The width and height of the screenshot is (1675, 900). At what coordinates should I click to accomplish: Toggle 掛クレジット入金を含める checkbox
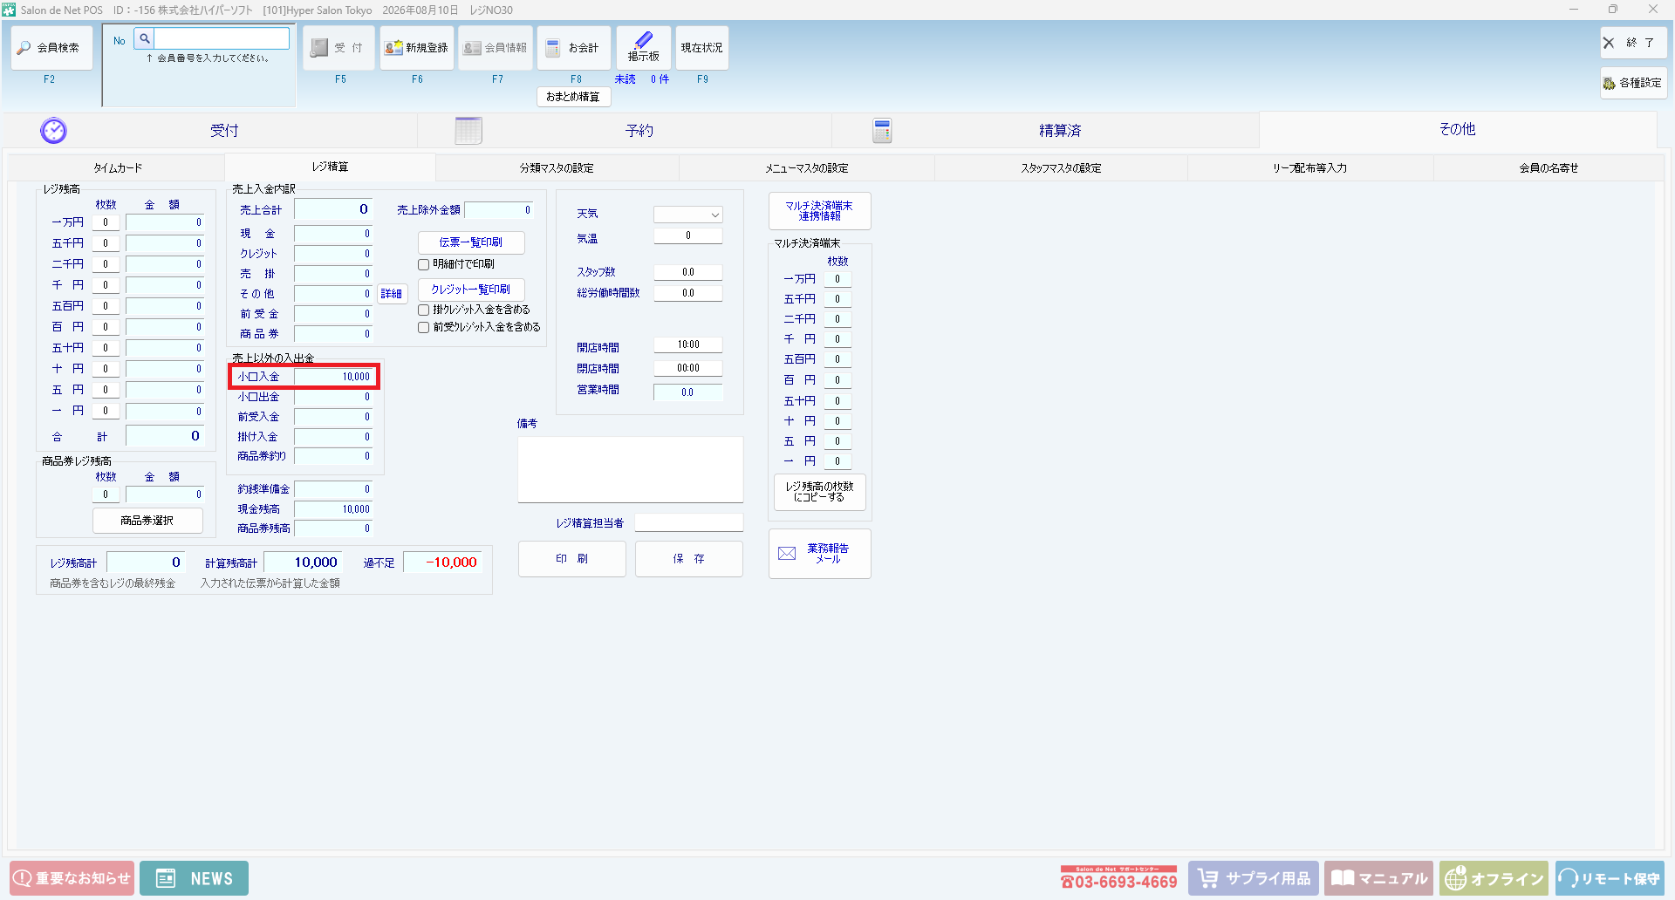424,310
